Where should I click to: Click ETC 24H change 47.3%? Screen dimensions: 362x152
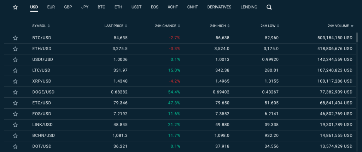pos(175,103)
